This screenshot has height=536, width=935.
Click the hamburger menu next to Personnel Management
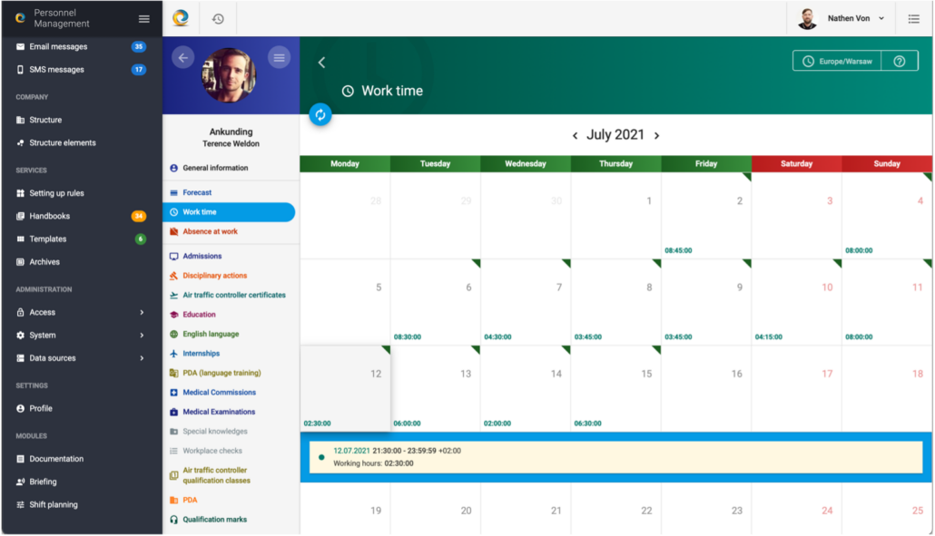143,18
